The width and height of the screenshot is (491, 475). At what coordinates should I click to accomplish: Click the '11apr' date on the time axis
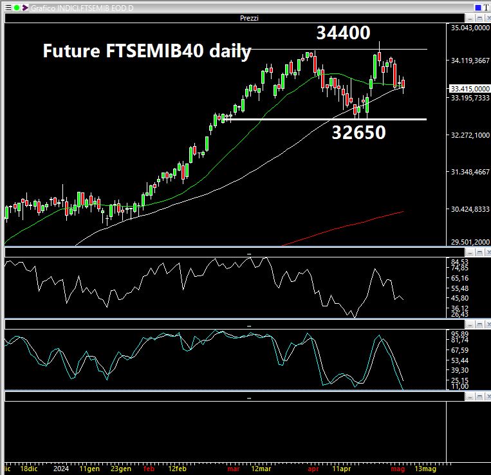pyautogui.click(x=341, y=469)
